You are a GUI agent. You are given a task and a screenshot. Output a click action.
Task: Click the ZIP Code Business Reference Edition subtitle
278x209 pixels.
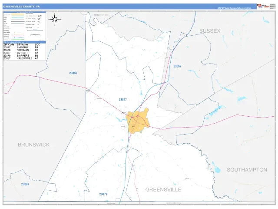(235, 8)
